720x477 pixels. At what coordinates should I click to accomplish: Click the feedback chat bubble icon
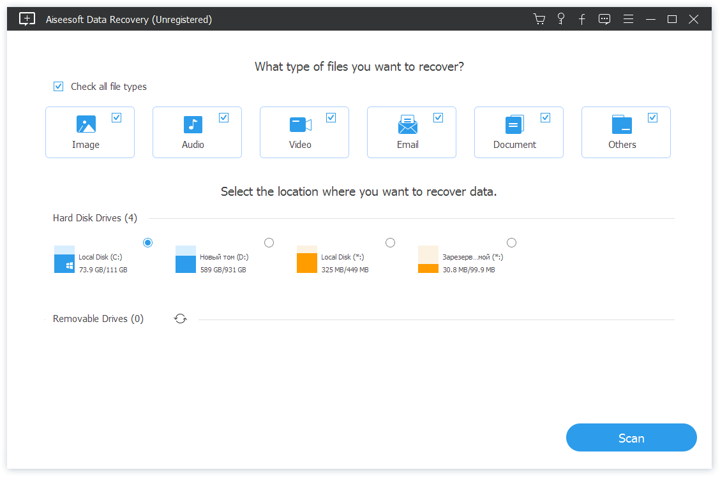point(604,19)
